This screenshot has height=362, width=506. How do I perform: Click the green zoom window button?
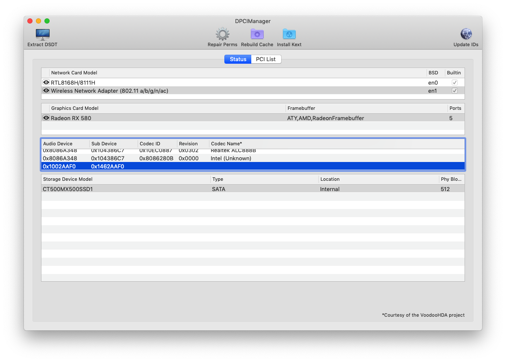47,21
